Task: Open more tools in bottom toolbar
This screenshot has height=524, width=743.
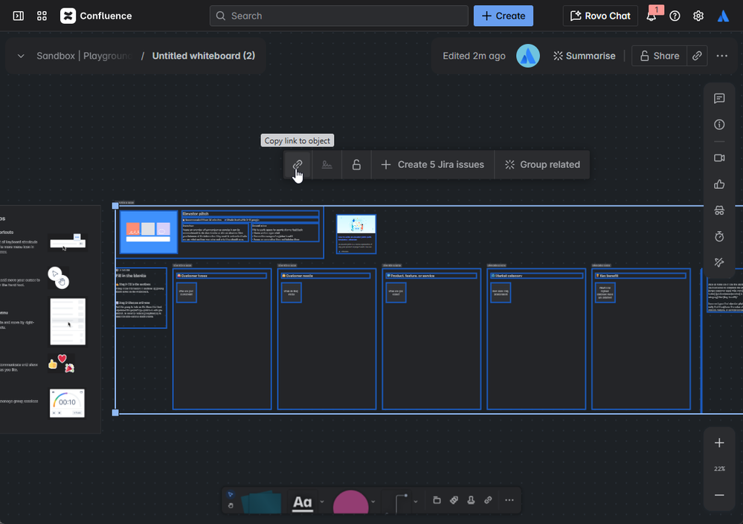Action: [509, 500]
